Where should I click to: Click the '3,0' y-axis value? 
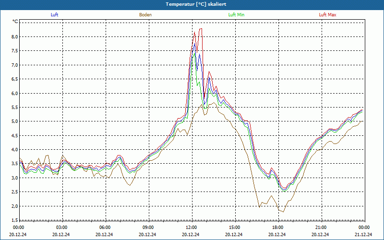coord(15,178)
